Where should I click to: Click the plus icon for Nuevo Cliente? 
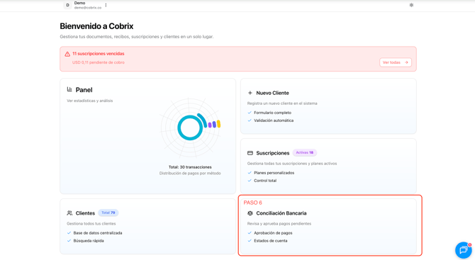(250, 93)
